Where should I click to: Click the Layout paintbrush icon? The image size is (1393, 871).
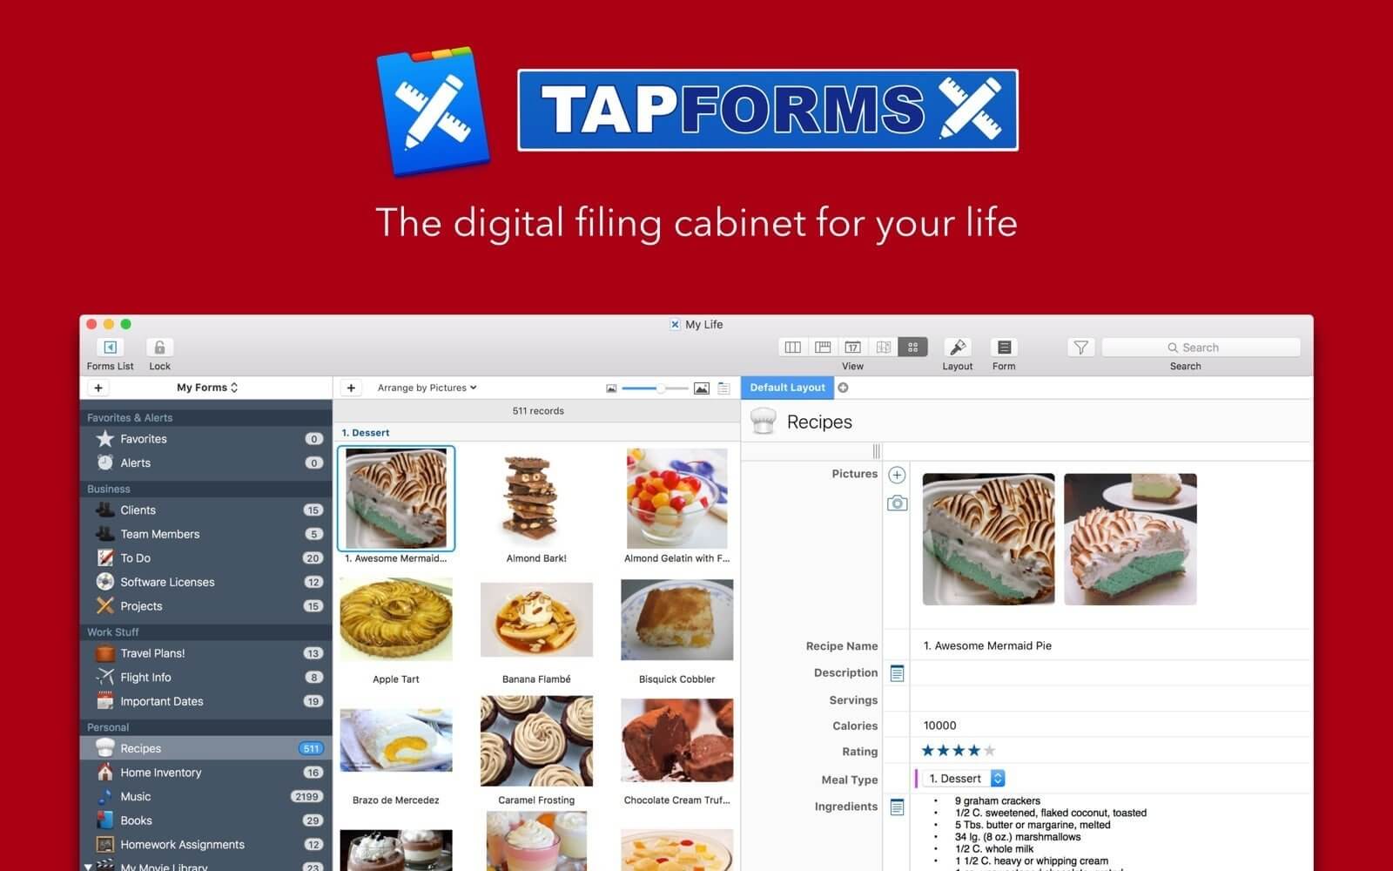(958, 348)
